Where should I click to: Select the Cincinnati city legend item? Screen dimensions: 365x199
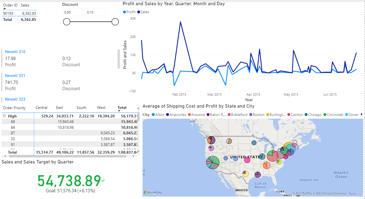click(333, 115)
